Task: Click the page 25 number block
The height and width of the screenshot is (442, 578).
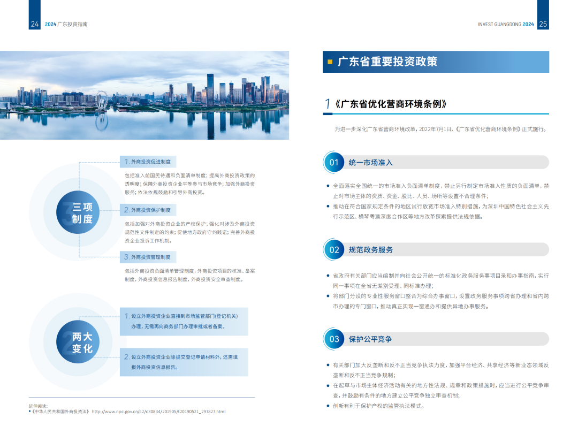Action: tap(543, 24)
